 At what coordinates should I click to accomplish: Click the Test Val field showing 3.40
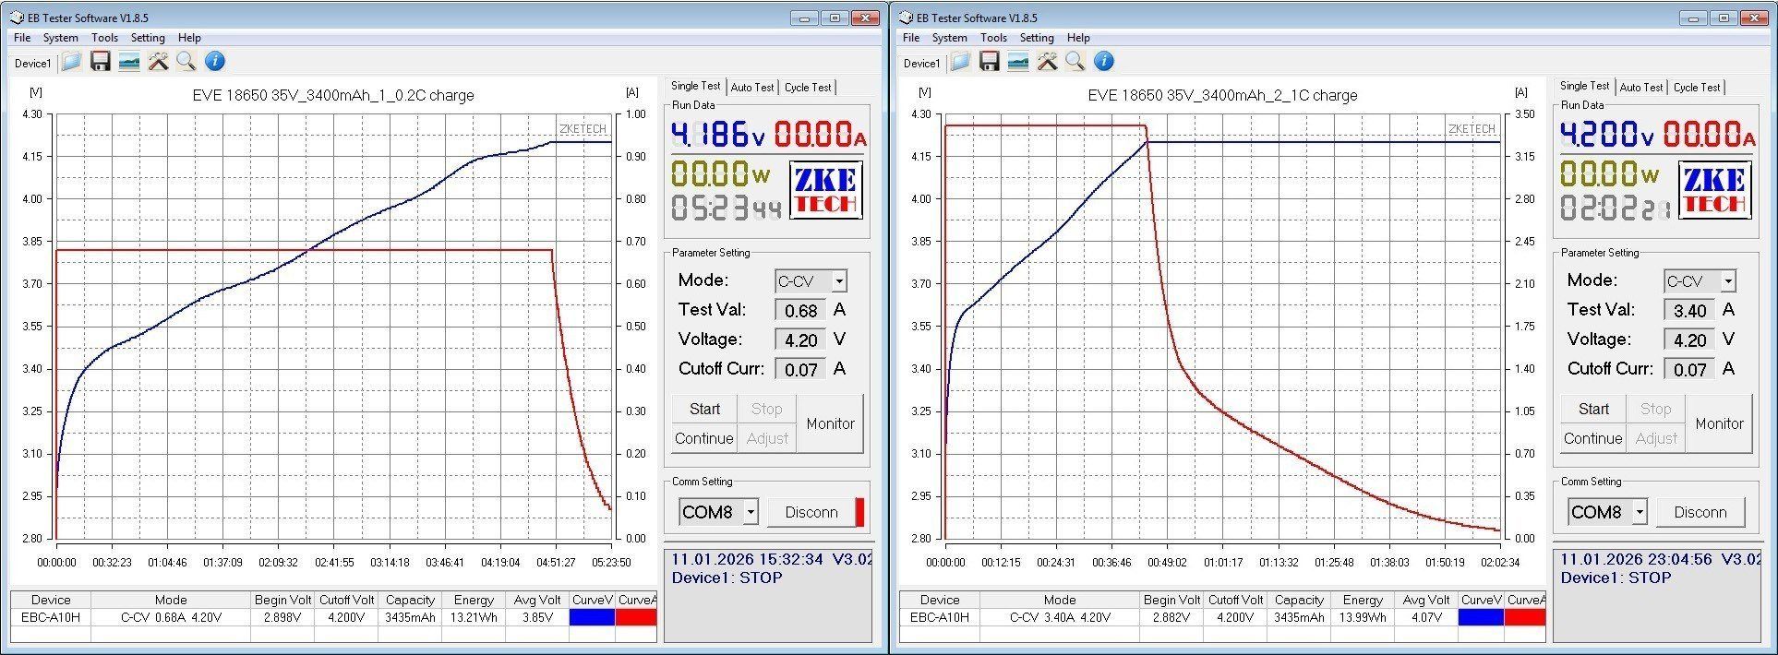(1689, 311)
